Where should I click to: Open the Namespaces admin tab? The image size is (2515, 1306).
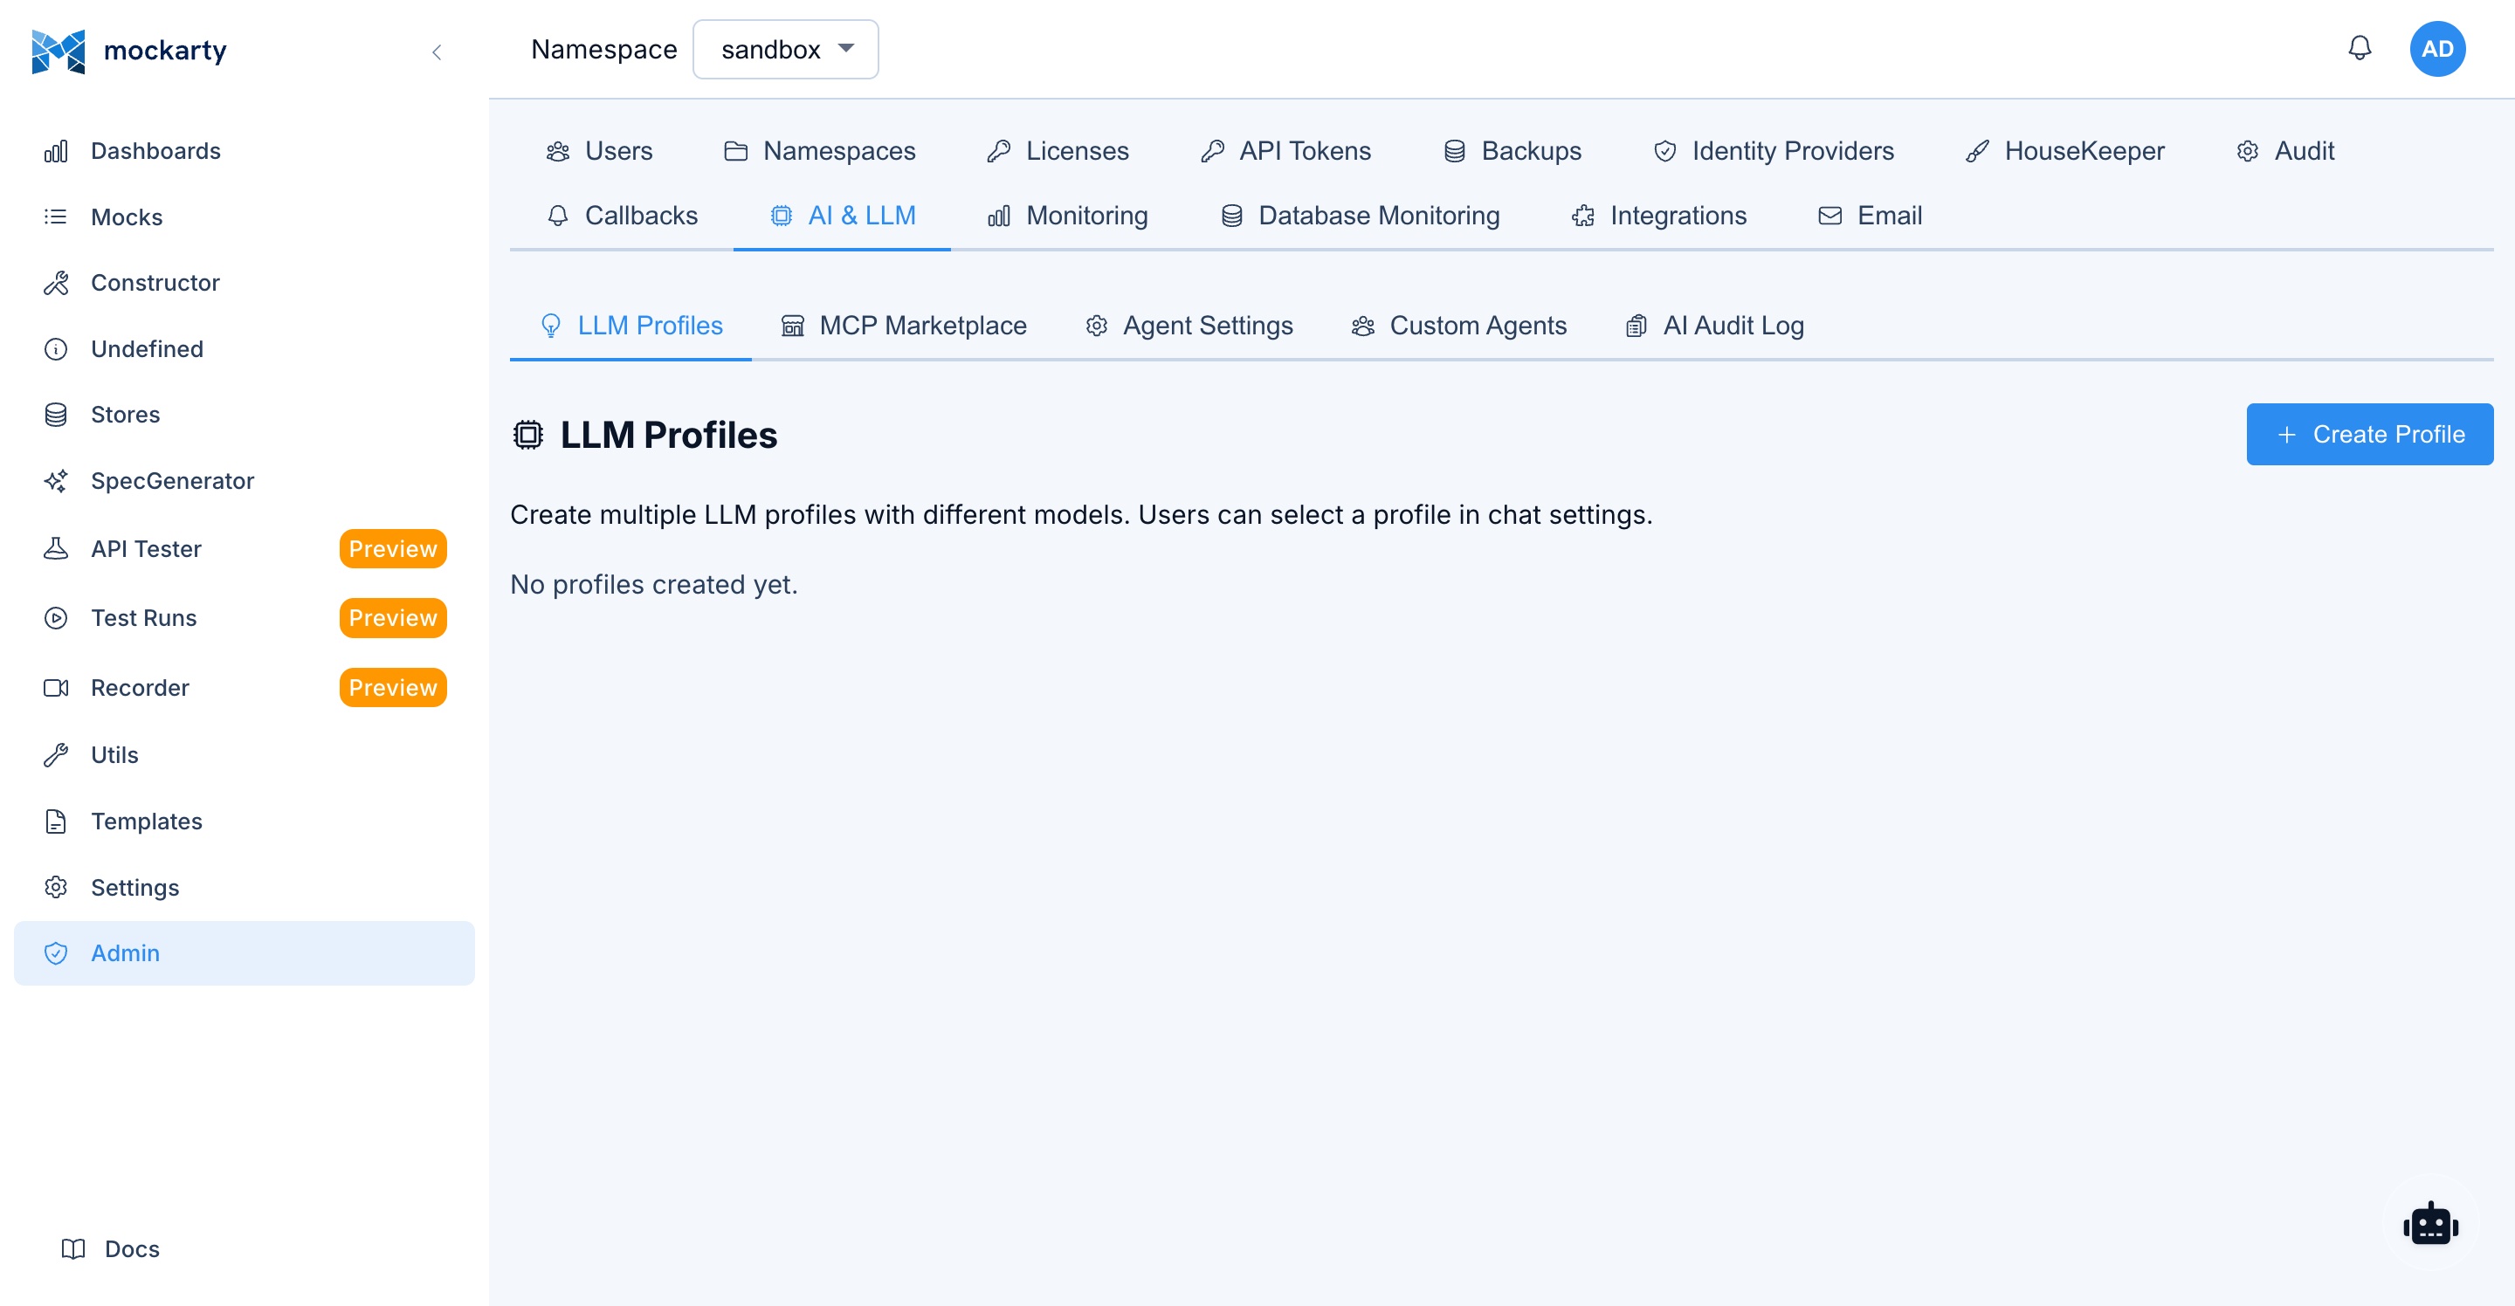820,151
